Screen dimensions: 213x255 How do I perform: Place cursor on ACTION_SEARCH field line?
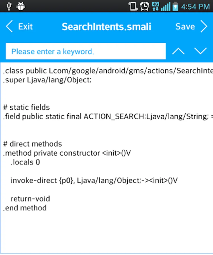(108, 116)
